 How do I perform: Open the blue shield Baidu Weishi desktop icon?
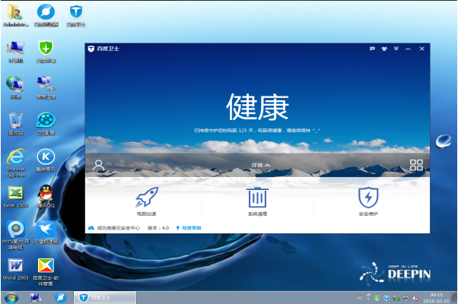pos(75,16)
